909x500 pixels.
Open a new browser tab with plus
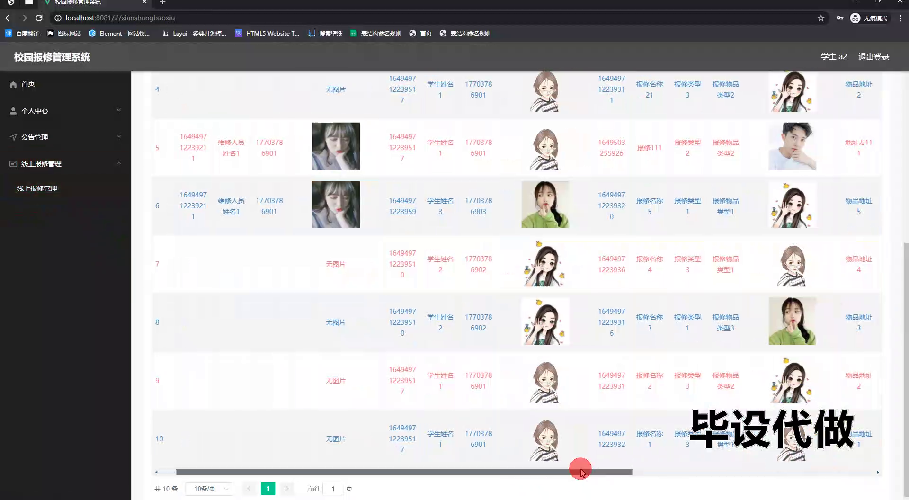pyautogui.click(x=162, y=2)
